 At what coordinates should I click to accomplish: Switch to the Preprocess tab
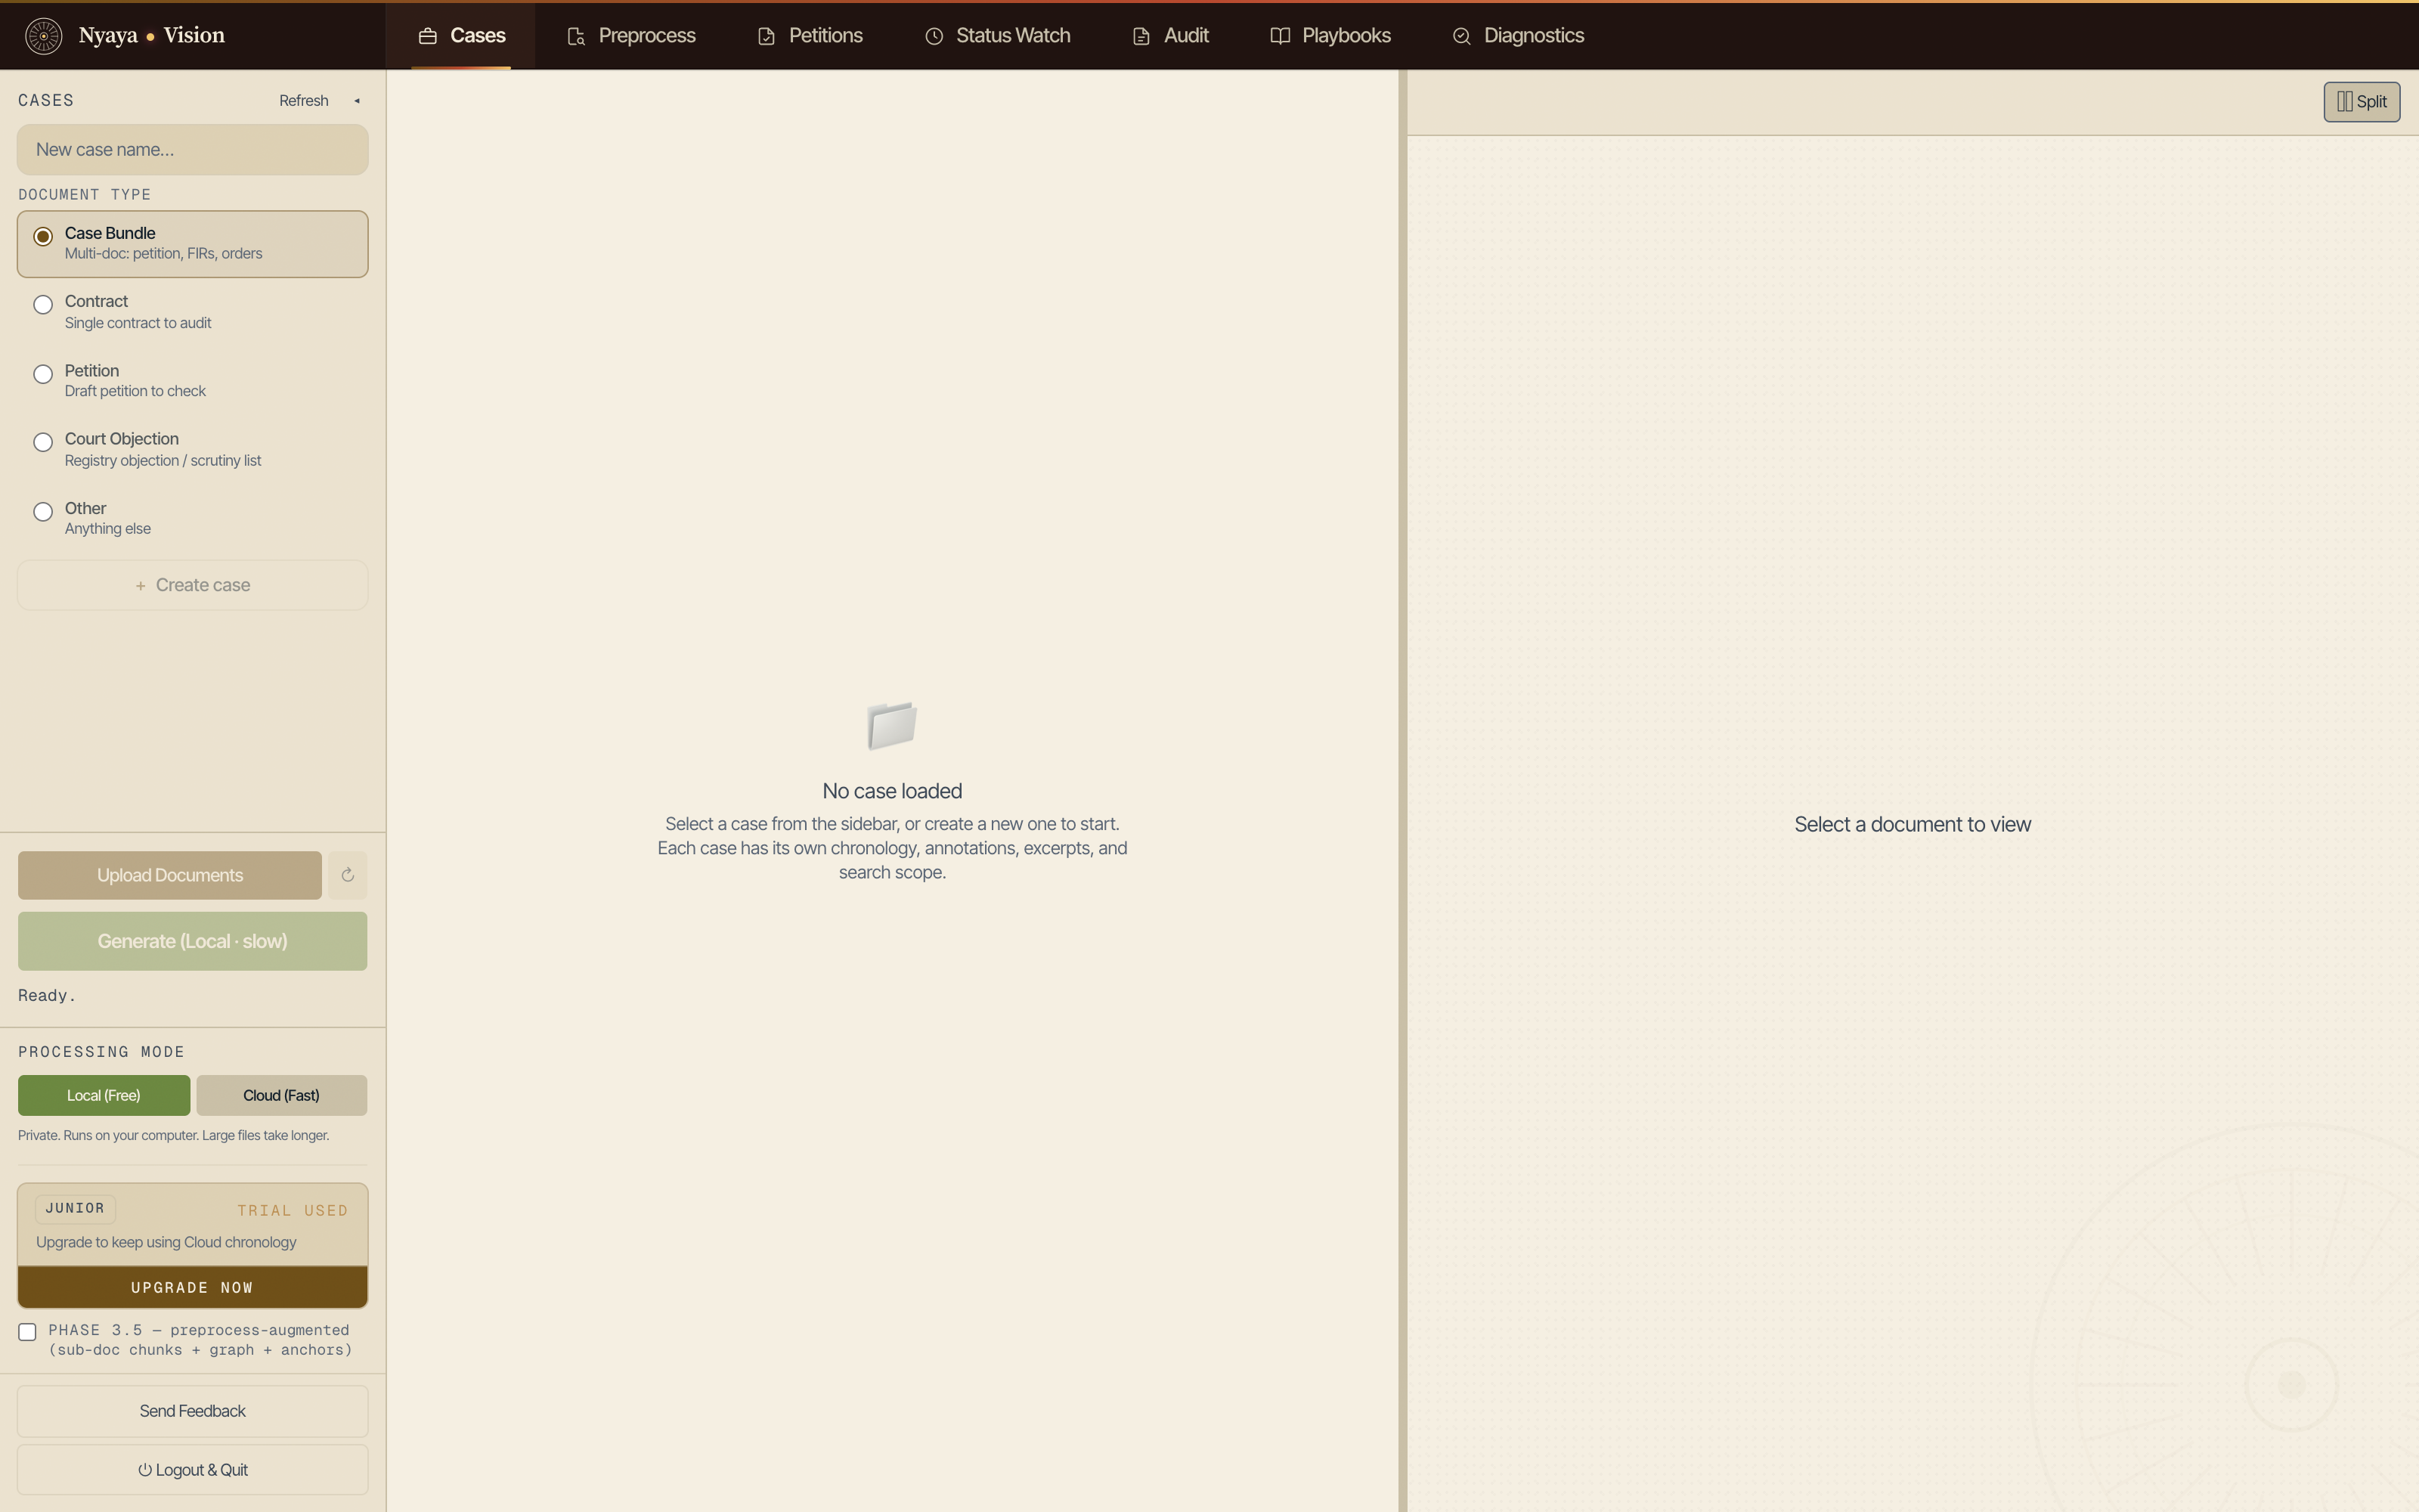632,36
